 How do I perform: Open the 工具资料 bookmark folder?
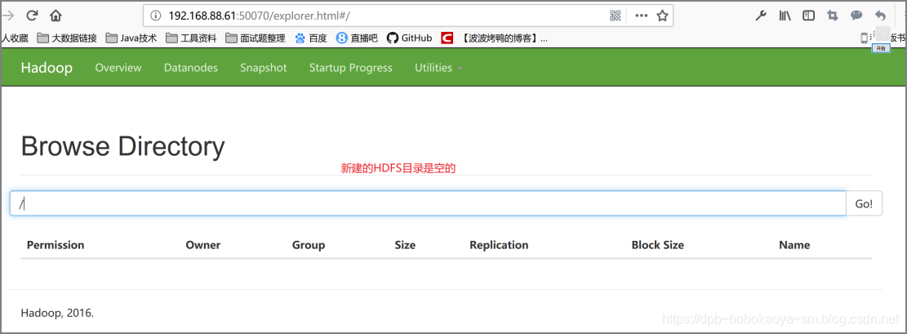click(x=191, y=38)
